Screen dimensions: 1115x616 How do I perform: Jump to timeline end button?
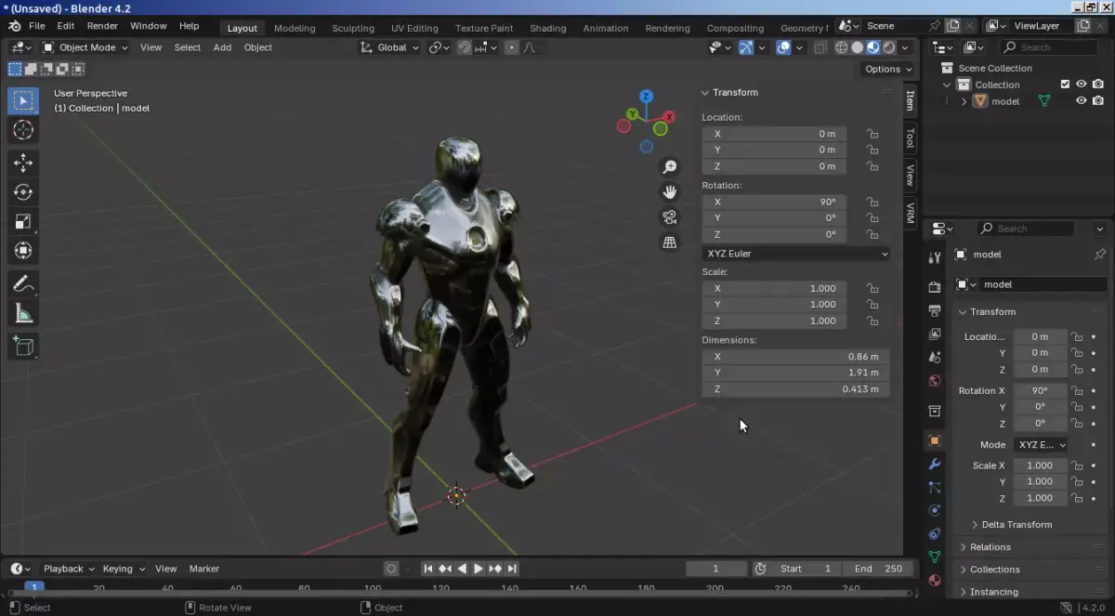(x=512, y=569)
